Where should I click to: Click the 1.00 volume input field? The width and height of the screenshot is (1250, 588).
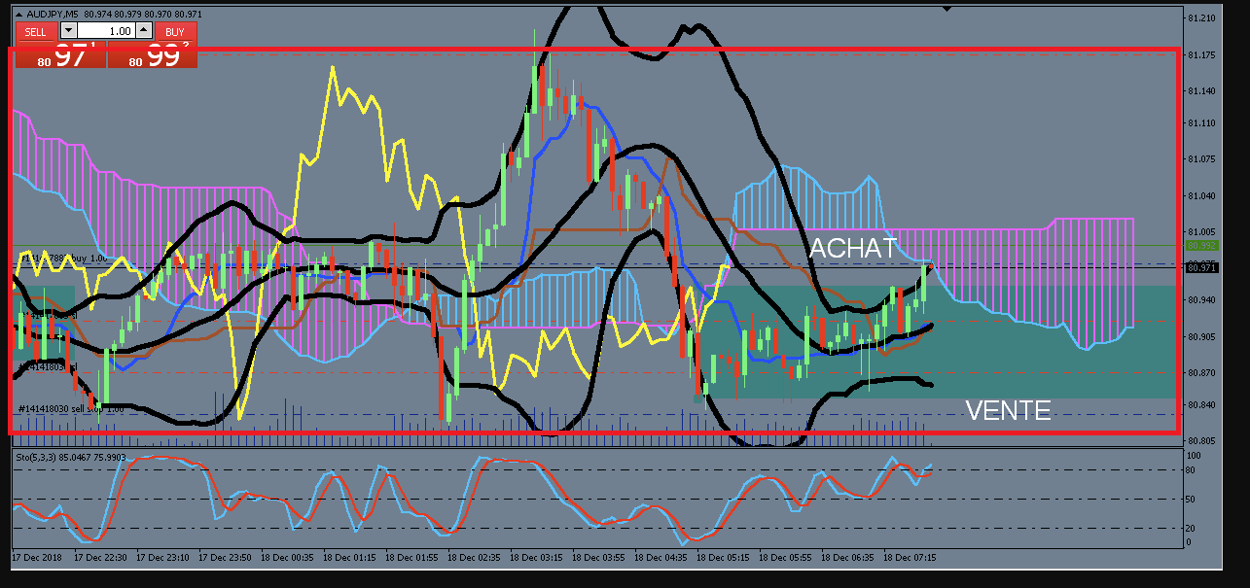click(x=106, y=31)
